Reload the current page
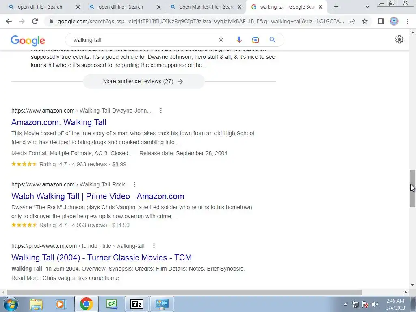 coord(35,21)
